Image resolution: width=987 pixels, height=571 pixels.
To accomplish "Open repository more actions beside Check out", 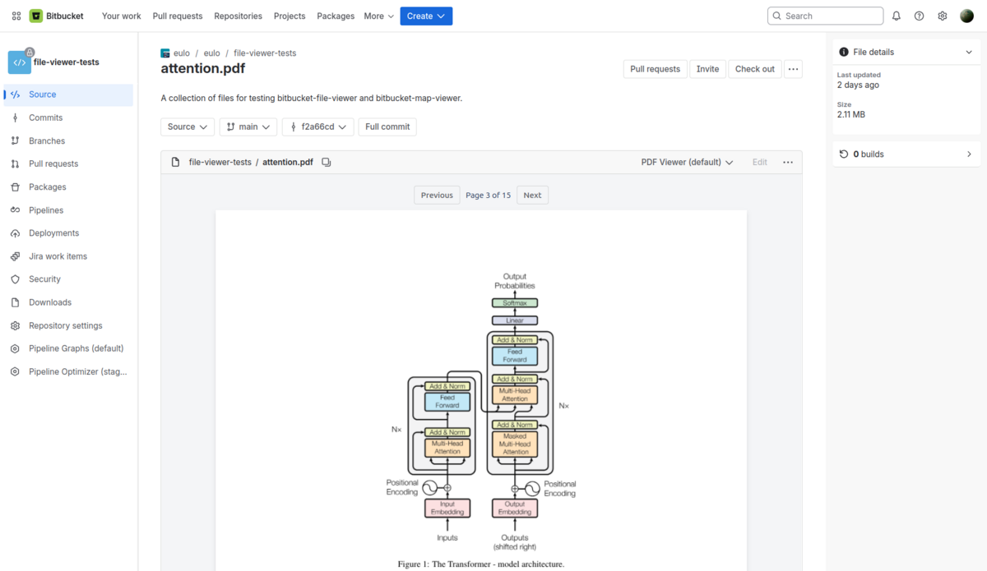I will [x=793, y=69].
